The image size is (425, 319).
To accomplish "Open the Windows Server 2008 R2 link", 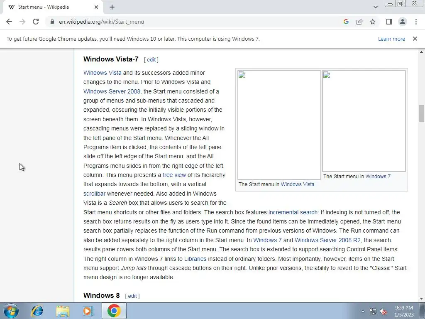I will 328,240.
